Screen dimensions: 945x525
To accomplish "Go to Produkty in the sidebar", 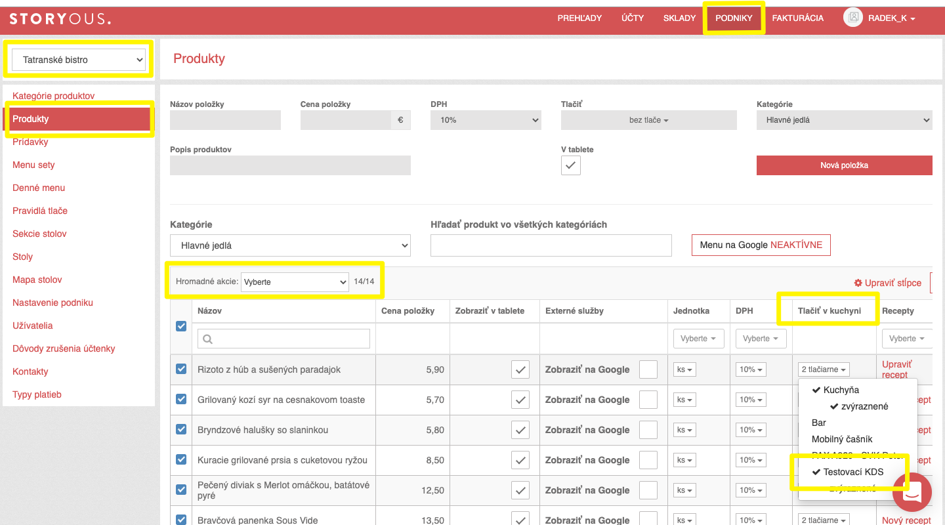I will [78, 119].
